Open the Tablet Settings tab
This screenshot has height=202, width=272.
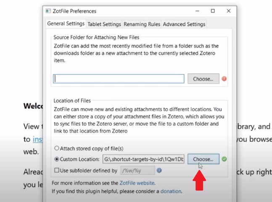pyautogui.click(x=104, y=24)
